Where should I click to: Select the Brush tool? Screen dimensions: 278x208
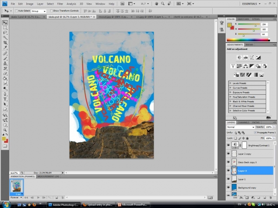[x=5, y=58]
